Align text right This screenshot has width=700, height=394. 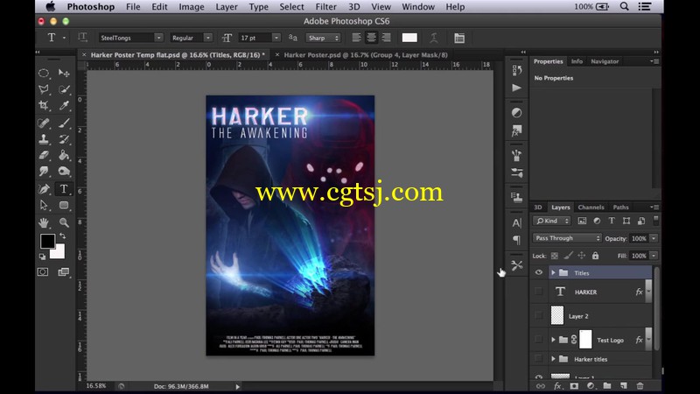tap(387, 38)
